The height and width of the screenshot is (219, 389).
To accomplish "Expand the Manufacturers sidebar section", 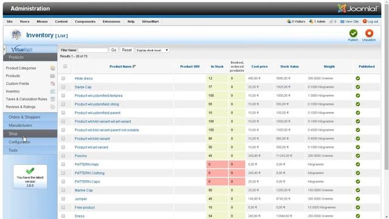I will [30, 125].
